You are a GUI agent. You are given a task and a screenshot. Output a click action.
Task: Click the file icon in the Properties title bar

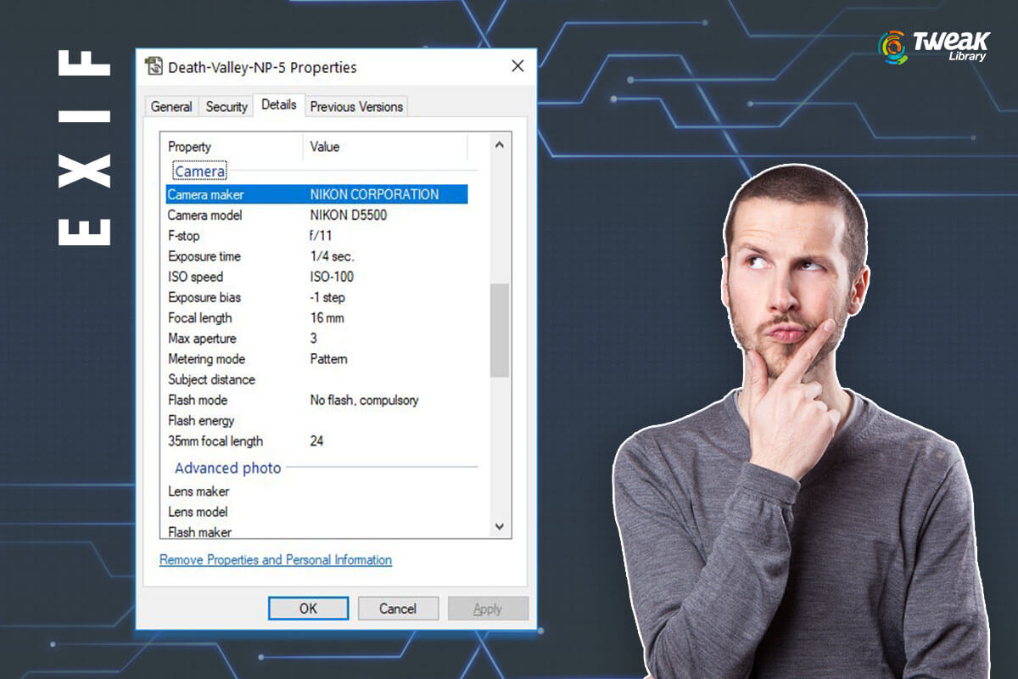tap(154, 67)
